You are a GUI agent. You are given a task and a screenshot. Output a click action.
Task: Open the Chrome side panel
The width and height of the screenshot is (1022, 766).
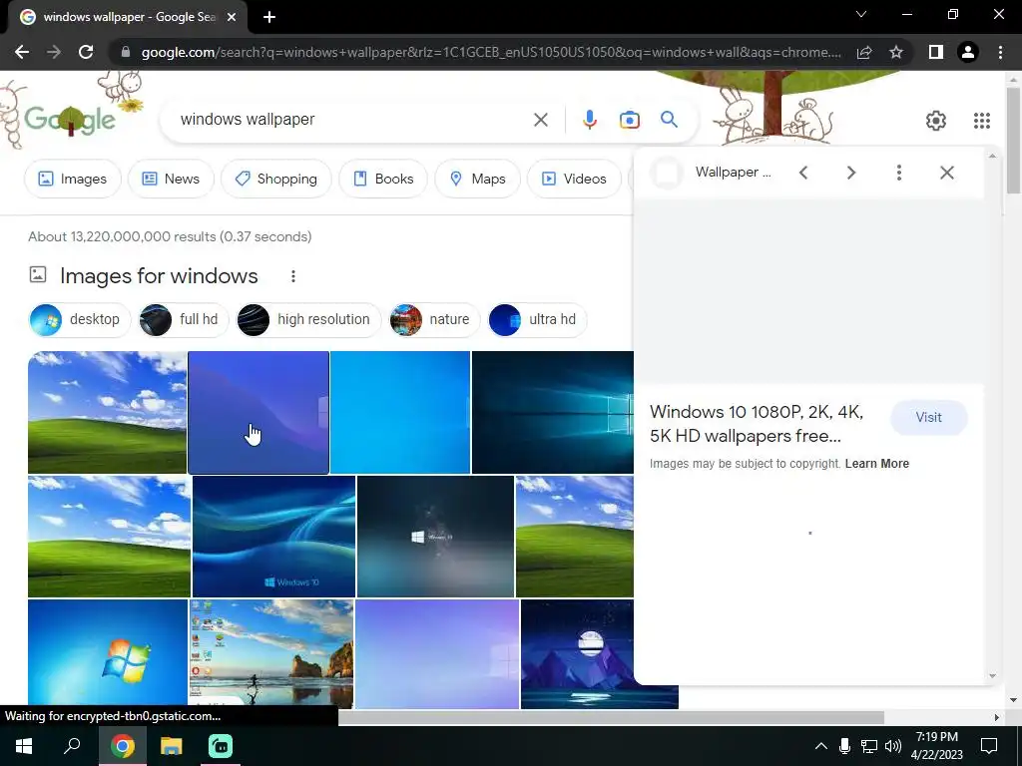coord(935,52)
